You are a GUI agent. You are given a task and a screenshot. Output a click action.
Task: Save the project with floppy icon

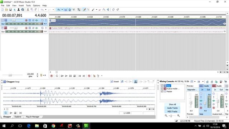click(10, 10)
